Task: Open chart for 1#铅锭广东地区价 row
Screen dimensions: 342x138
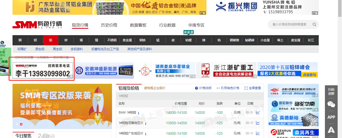Action: pyautogui.click(x=258, y=133)
